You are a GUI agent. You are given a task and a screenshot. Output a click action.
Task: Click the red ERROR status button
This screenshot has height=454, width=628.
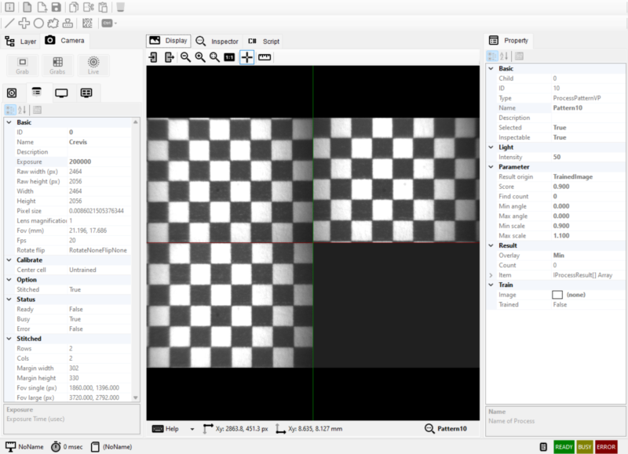point(605,446)
